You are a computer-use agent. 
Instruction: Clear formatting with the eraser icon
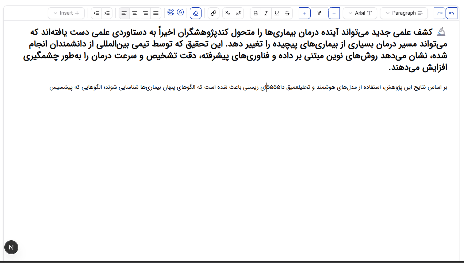(x=196, y=13)
